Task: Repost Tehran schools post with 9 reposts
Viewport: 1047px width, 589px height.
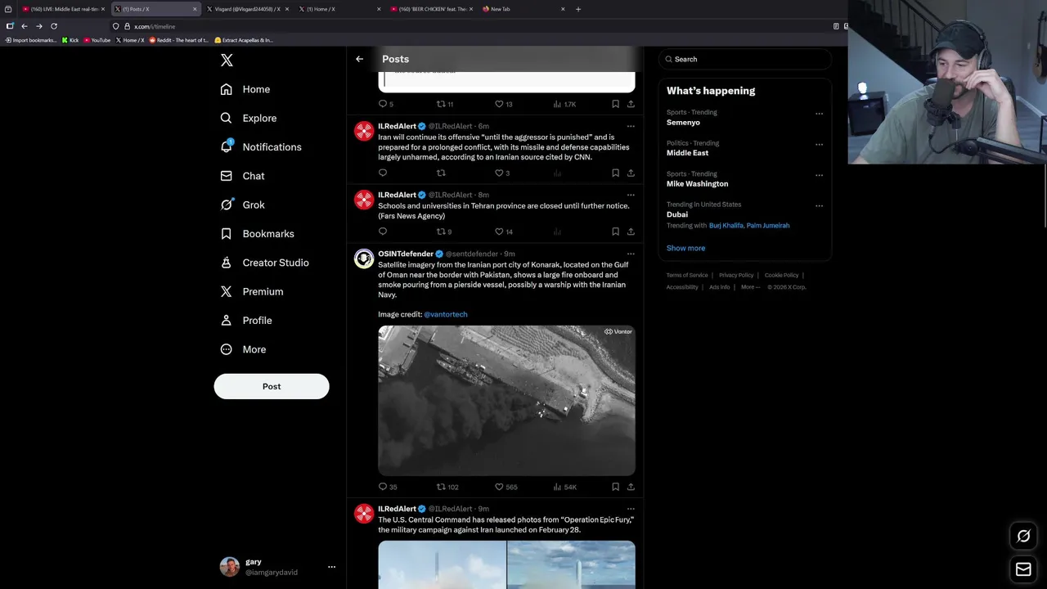Action: (444, 232)
